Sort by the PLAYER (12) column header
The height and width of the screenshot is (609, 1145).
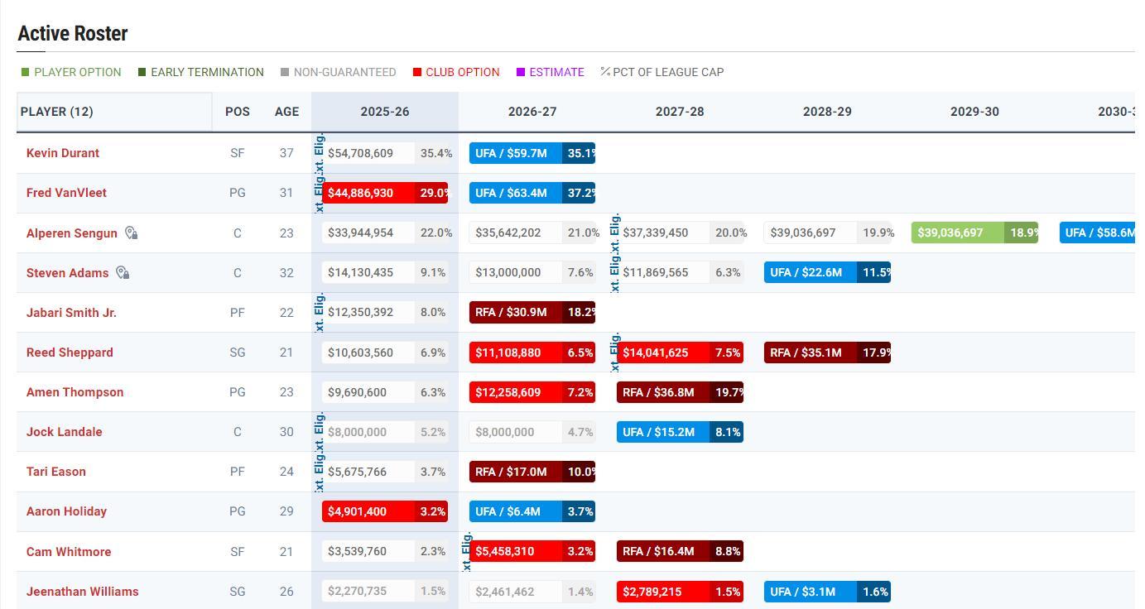(x=57, y=112)
